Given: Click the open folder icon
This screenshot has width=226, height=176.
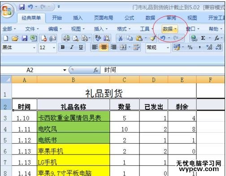Looking at the screenshot, I should [15, 39].
